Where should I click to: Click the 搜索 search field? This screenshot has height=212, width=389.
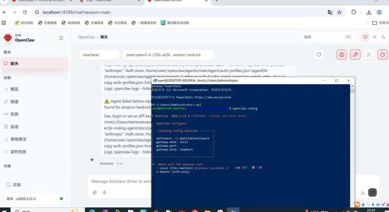328,37
